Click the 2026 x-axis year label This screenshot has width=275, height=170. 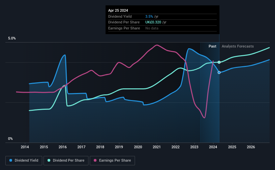(251, 147)
